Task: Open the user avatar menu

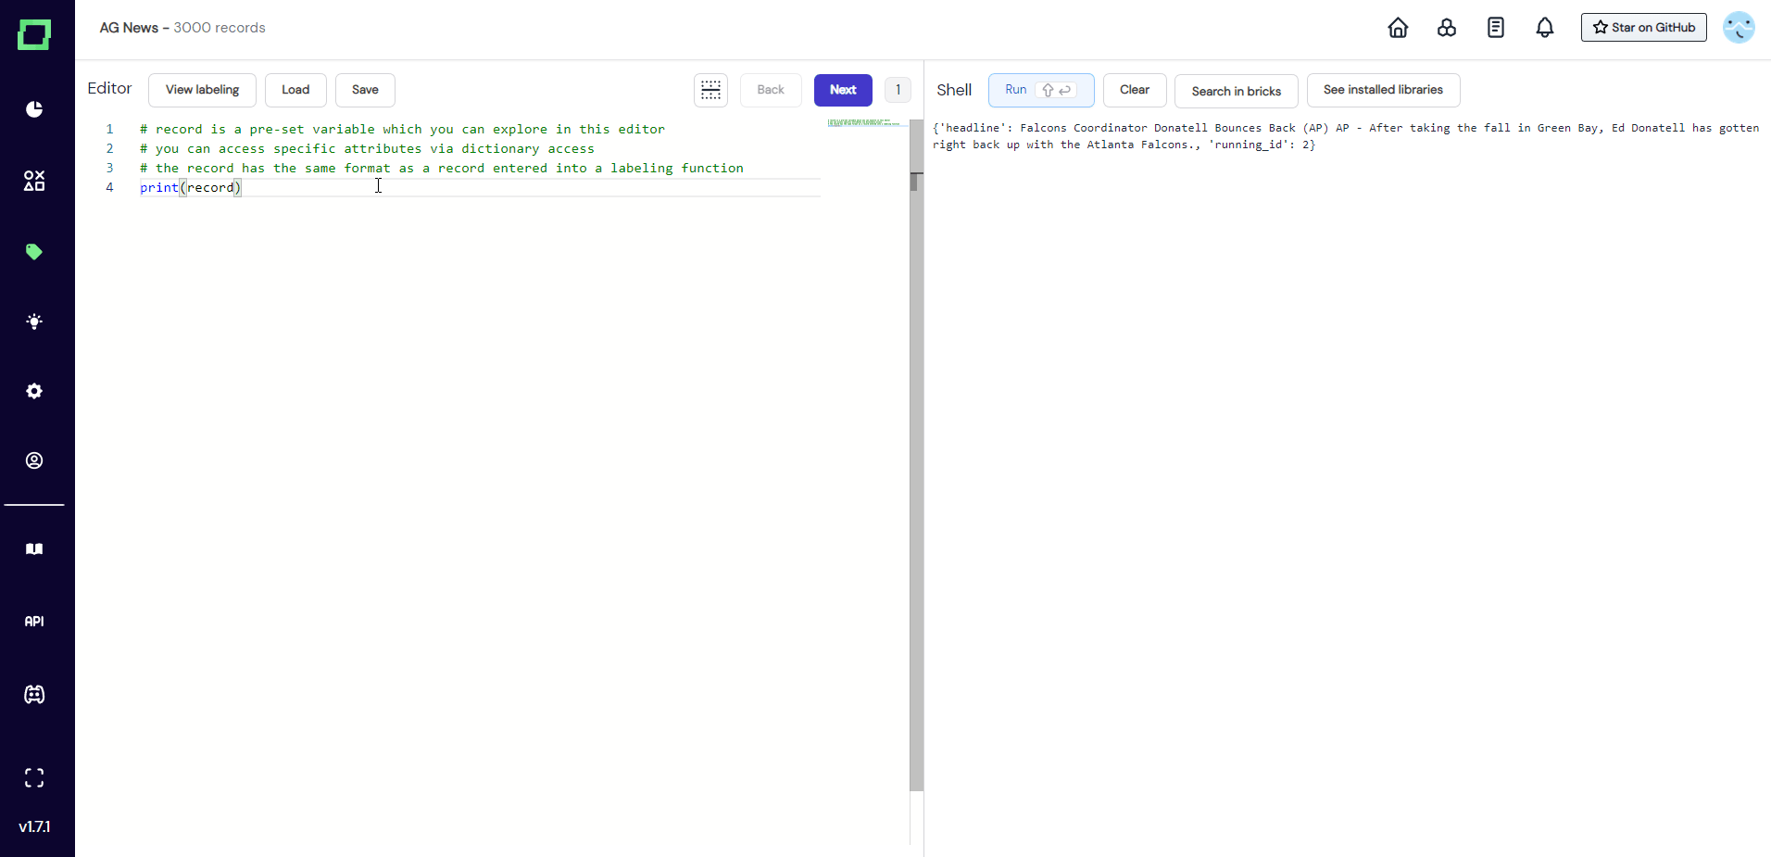Action: [x=1739, y=28]
